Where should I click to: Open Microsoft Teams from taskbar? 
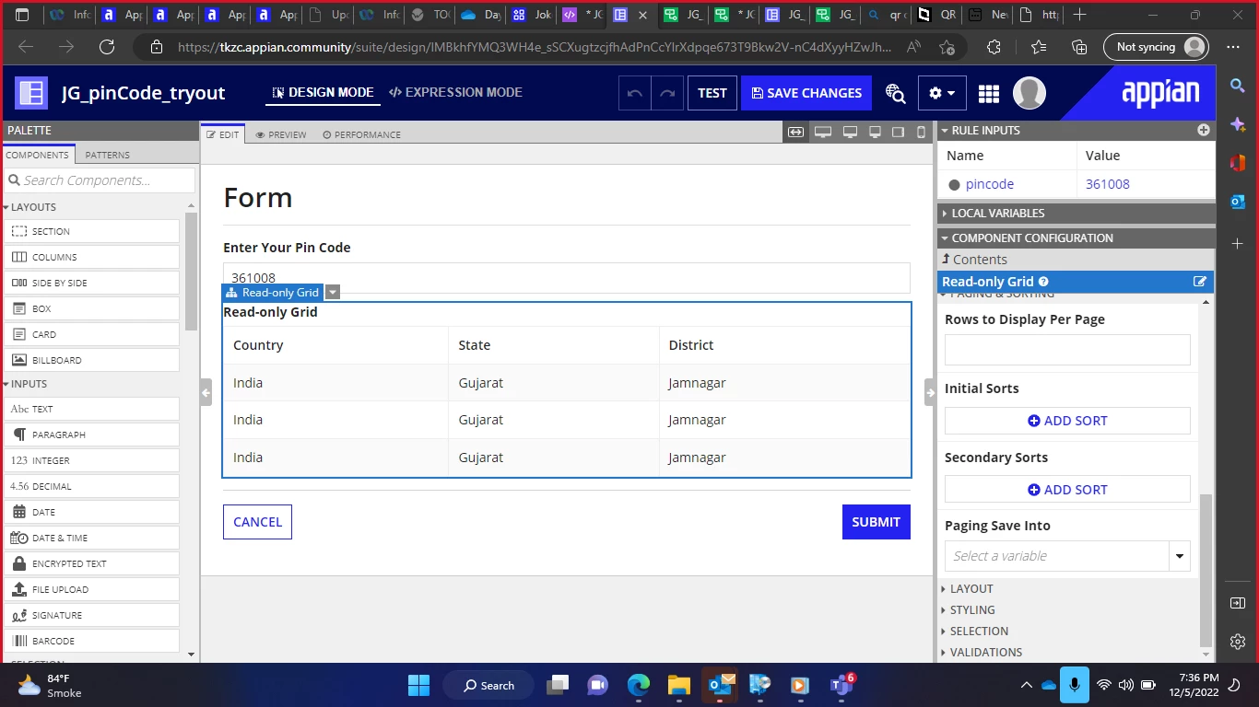[841, 685]
